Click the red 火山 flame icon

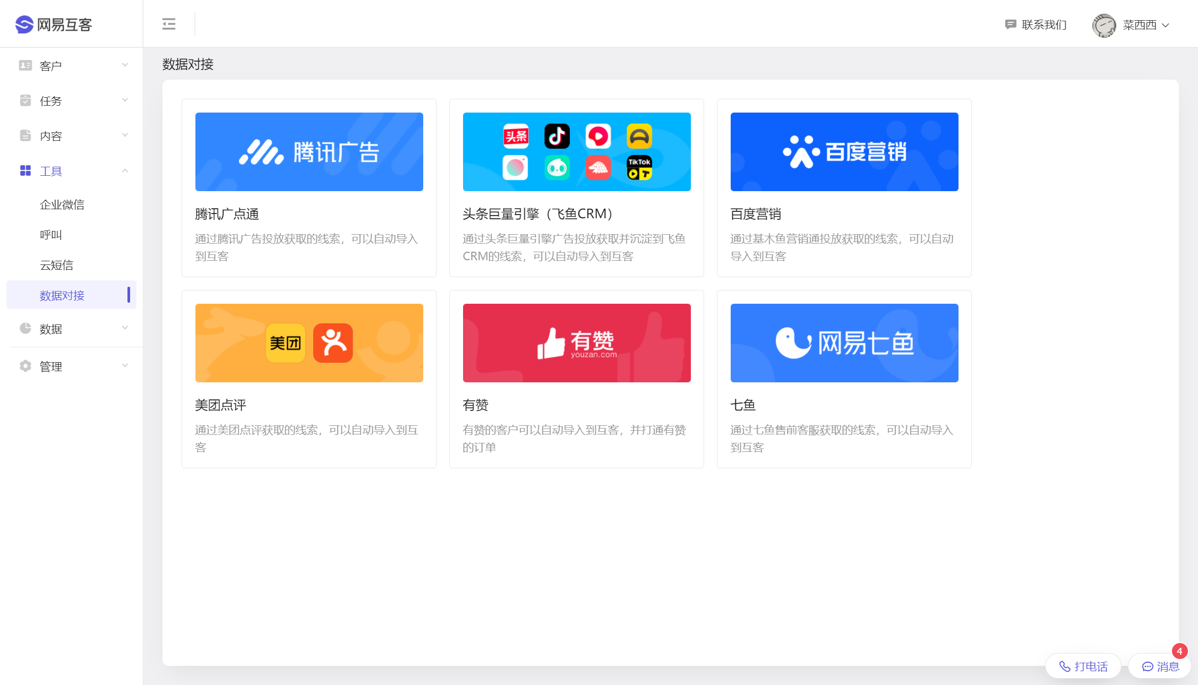point(598,168)
